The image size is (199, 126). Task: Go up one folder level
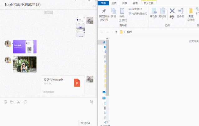(x=116, y=32)
